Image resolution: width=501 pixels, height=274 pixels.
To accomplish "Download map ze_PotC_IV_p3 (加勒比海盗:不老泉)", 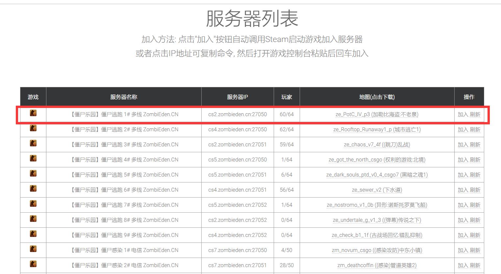I will (x=377, y=115).
